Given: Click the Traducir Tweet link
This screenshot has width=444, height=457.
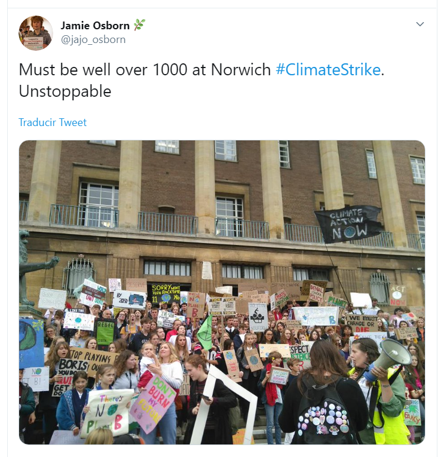Looking at the screenshot, I should pyautogui.click(x=53, y=122).
